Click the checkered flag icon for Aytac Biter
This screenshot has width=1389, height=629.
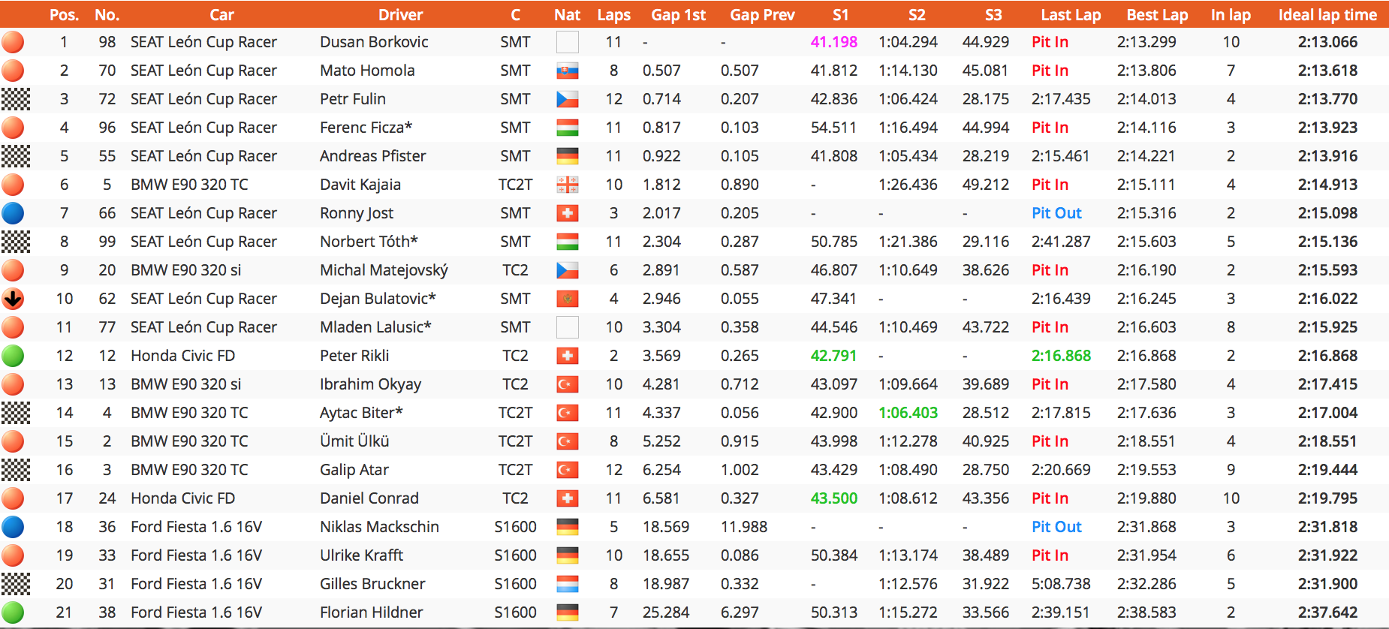click(16, 413)
